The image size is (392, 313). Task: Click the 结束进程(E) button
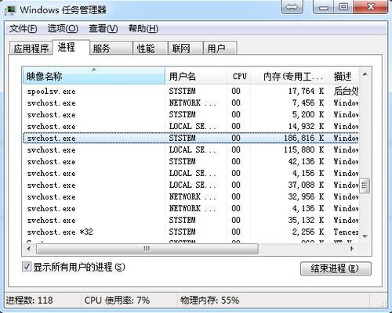pyautogui.click(x=336, y=268)
